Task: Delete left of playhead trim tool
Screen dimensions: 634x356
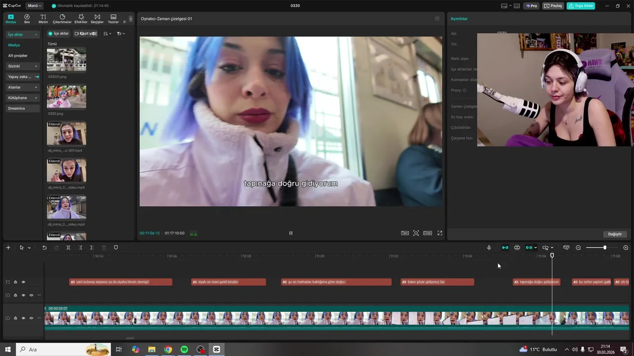Action: click(x=80, y=248)
